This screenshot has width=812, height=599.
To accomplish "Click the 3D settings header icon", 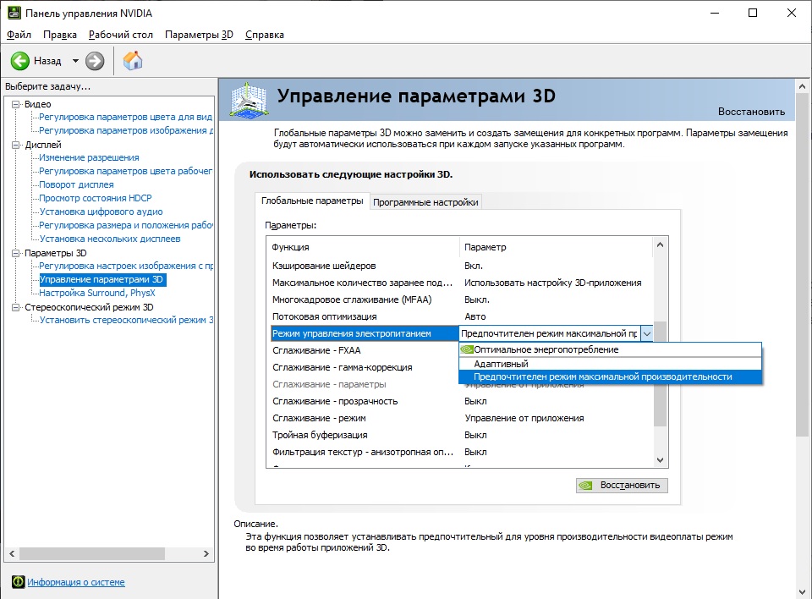I will [x=249, y=100].
